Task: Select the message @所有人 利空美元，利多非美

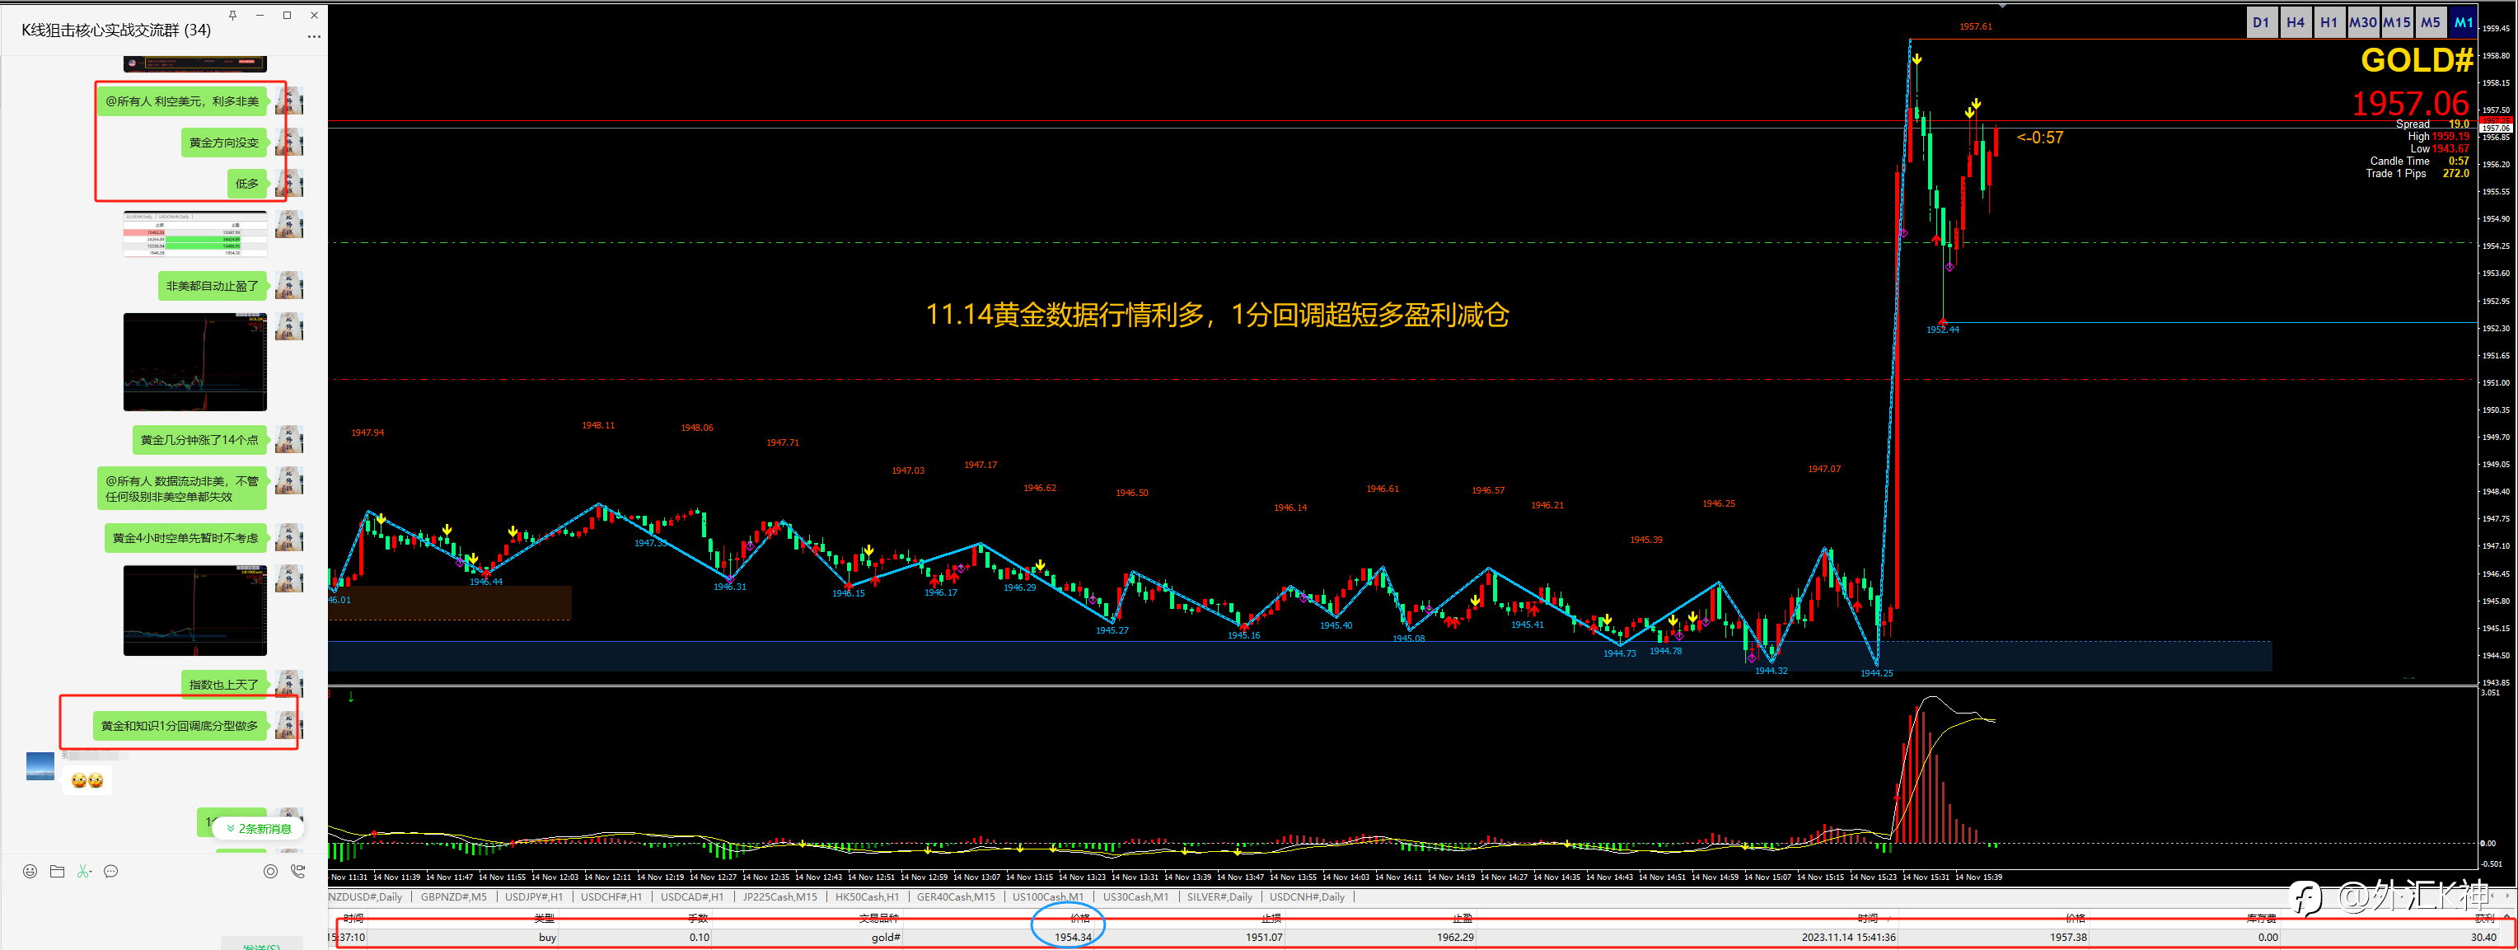Action: (x=183, y=101)
